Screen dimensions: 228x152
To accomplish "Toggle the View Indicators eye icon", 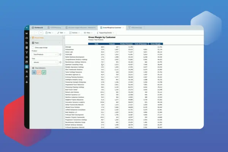I will (33, 68).
